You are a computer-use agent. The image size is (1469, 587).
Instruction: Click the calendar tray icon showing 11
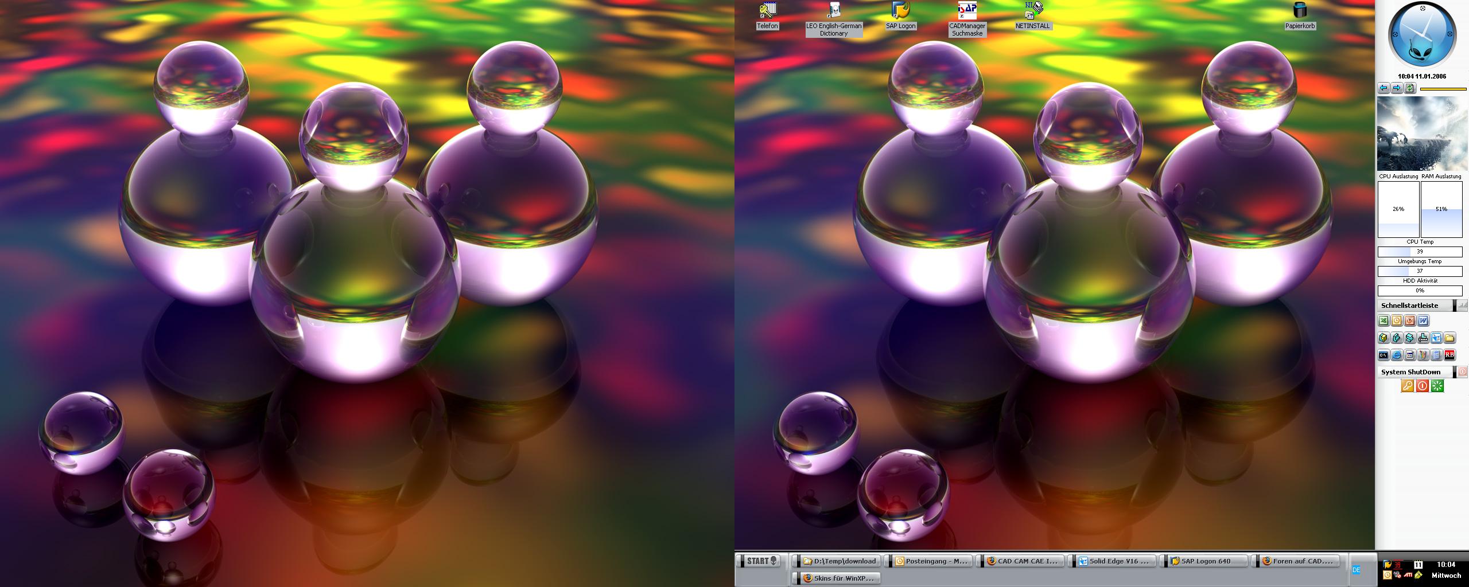[x=1418, y=565]
